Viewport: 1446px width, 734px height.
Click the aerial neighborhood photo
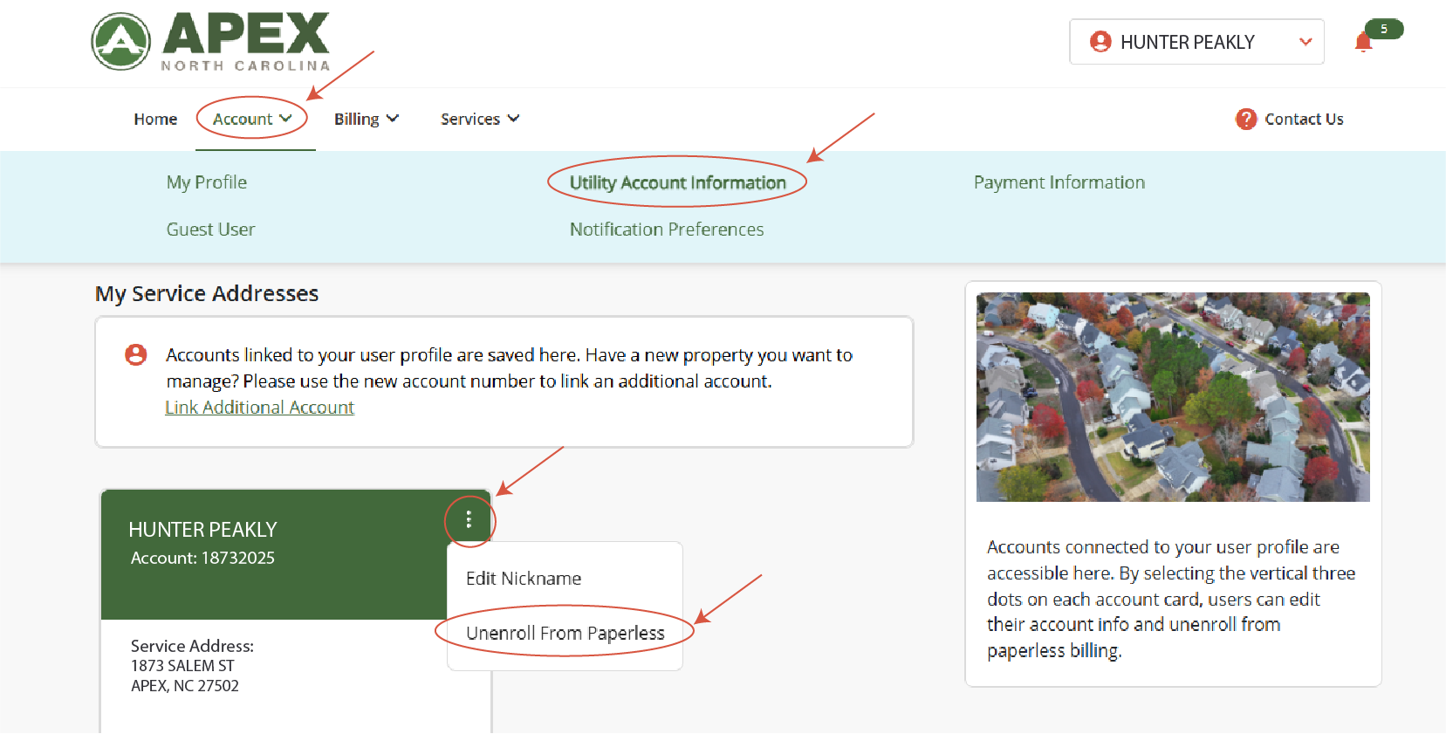click(x=1172, y=397)
